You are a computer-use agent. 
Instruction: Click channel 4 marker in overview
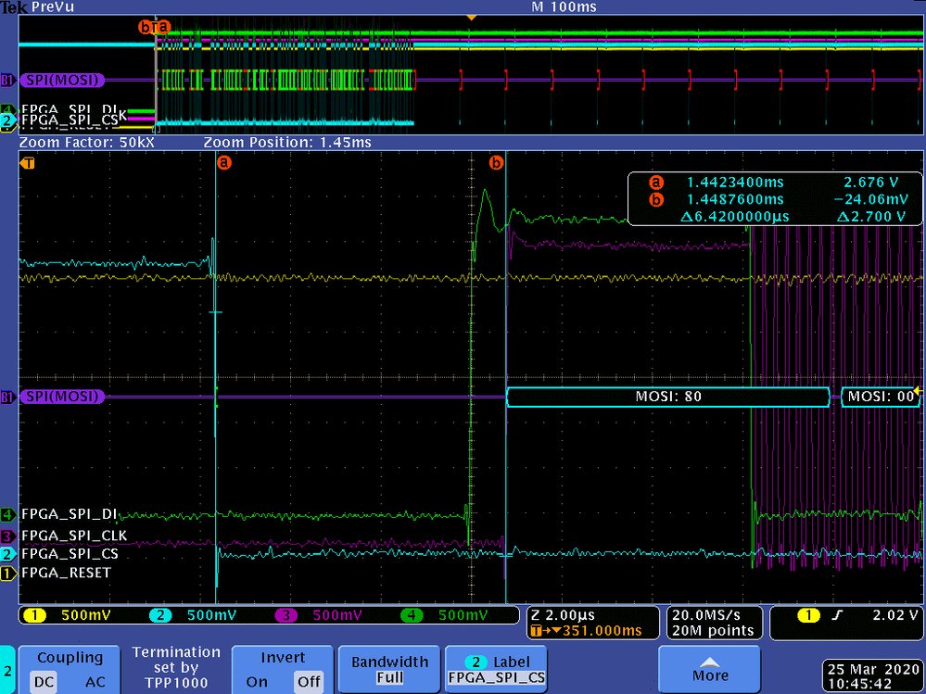pyautogui.click(x=8, y=109)
